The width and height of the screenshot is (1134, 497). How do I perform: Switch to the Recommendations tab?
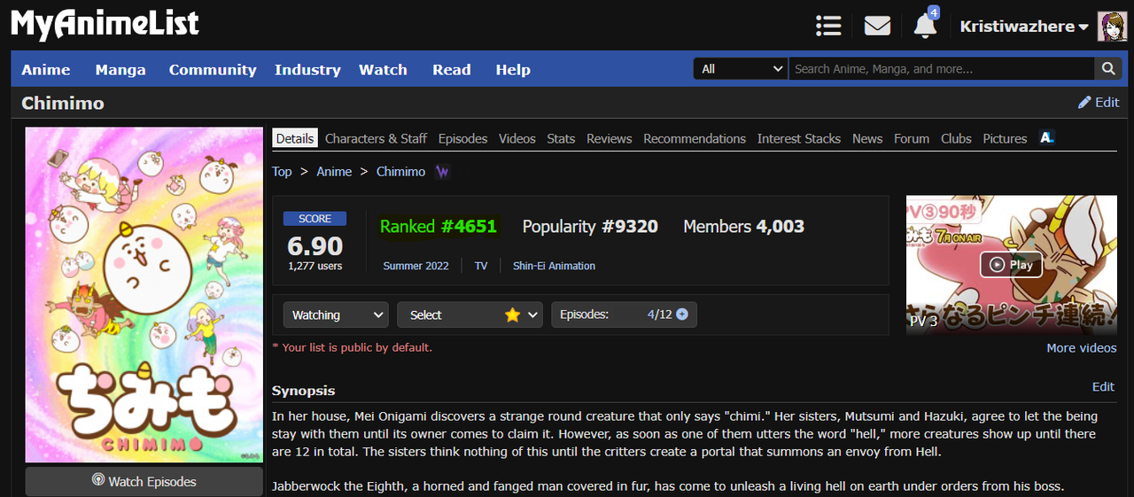click(695, 138)
